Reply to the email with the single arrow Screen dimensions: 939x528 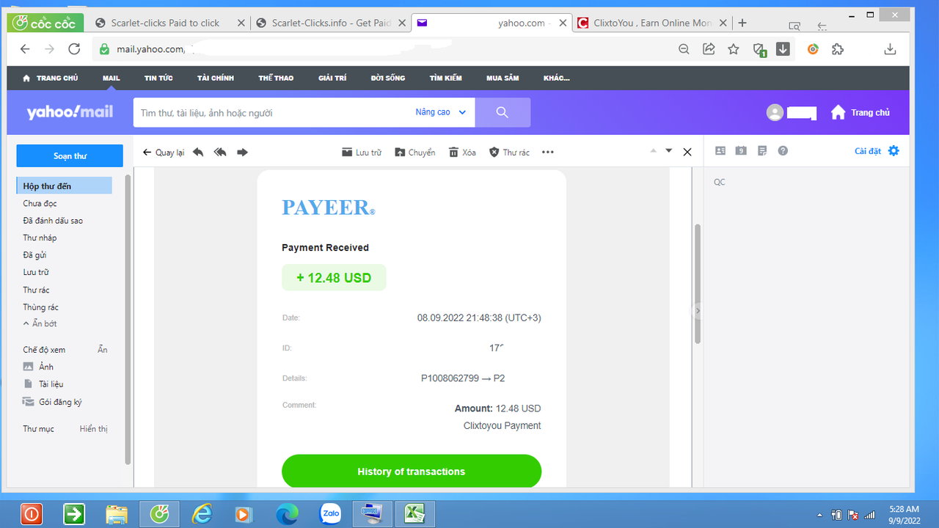tap(198, 152)
